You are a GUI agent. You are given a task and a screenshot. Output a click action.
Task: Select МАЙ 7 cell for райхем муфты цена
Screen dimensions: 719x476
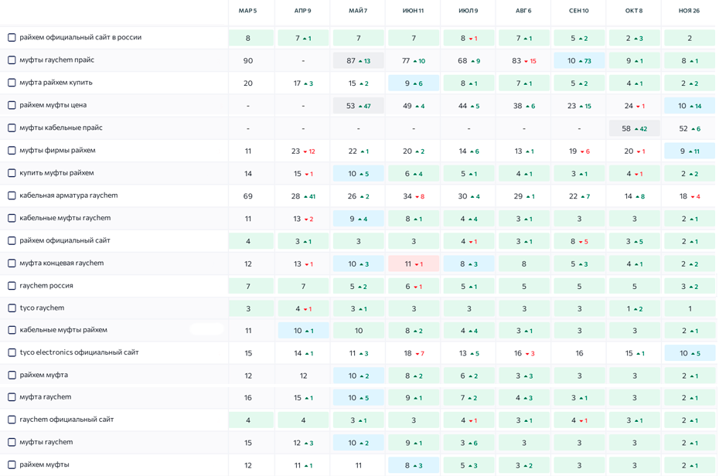point(358,106)
